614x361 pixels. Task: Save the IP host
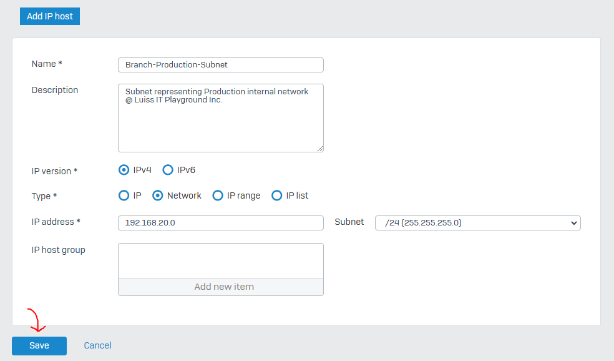click(39, 346)
